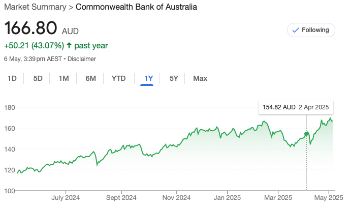Show the 1M chart range
The image size is (350, 207).
[63, 78]
